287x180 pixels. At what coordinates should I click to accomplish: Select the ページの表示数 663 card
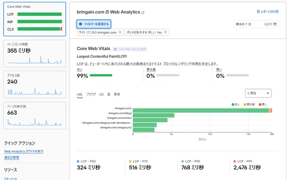pos(35,116)
